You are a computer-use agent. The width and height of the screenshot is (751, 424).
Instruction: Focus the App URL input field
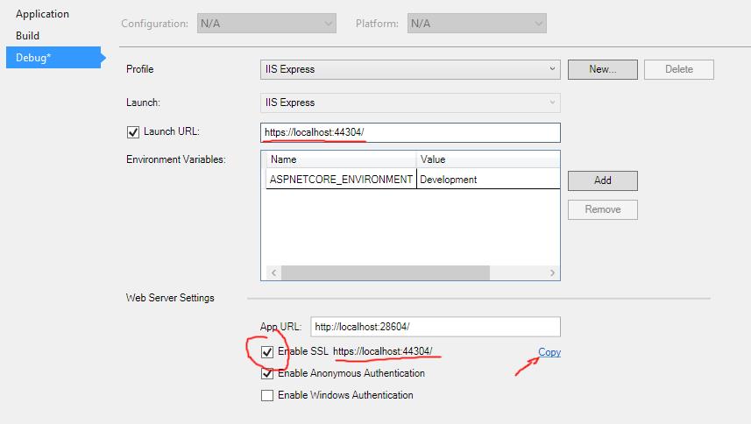point(435,327)
